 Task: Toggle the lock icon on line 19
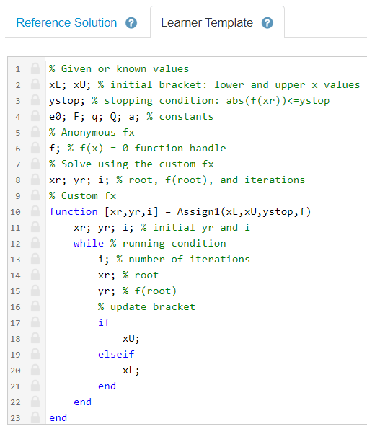tap(35, 354)
